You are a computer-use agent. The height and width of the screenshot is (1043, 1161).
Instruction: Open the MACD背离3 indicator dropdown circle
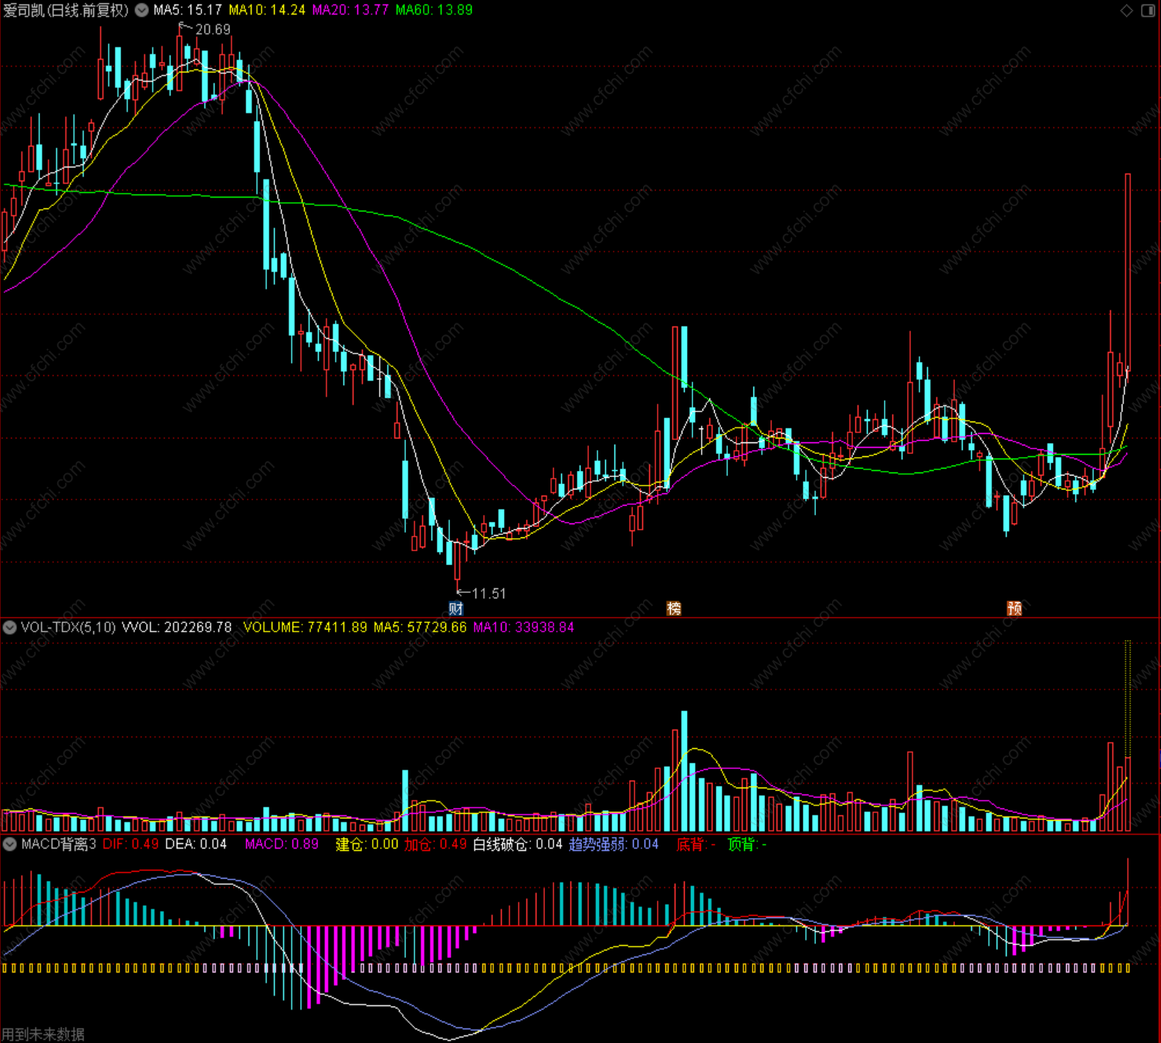(10, 845)
